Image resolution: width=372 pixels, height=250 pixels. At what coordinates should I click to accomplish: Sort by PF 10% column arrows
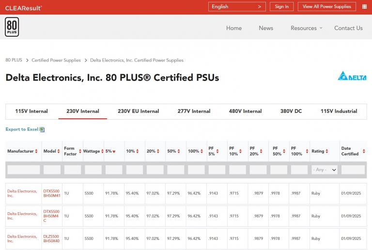click(x=240, y=151)
